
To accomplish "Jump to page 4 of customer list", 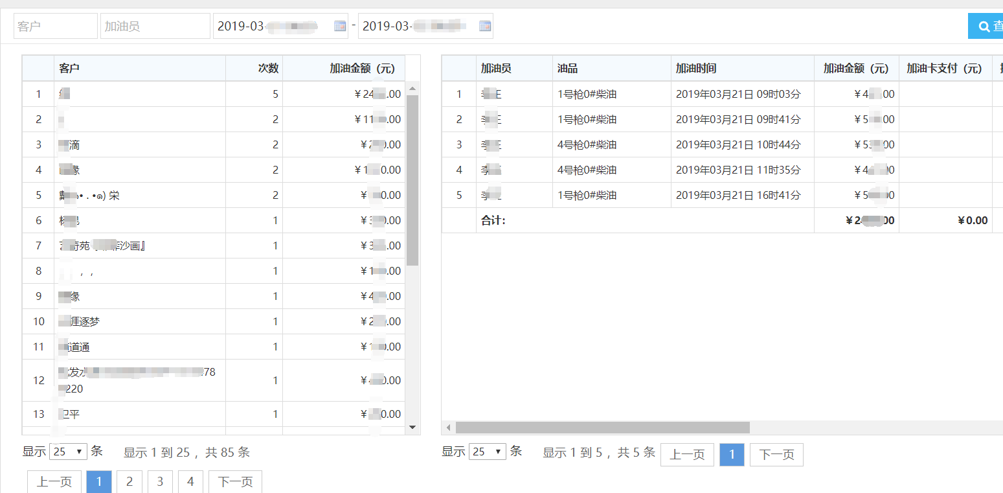I will pos(190,482).
